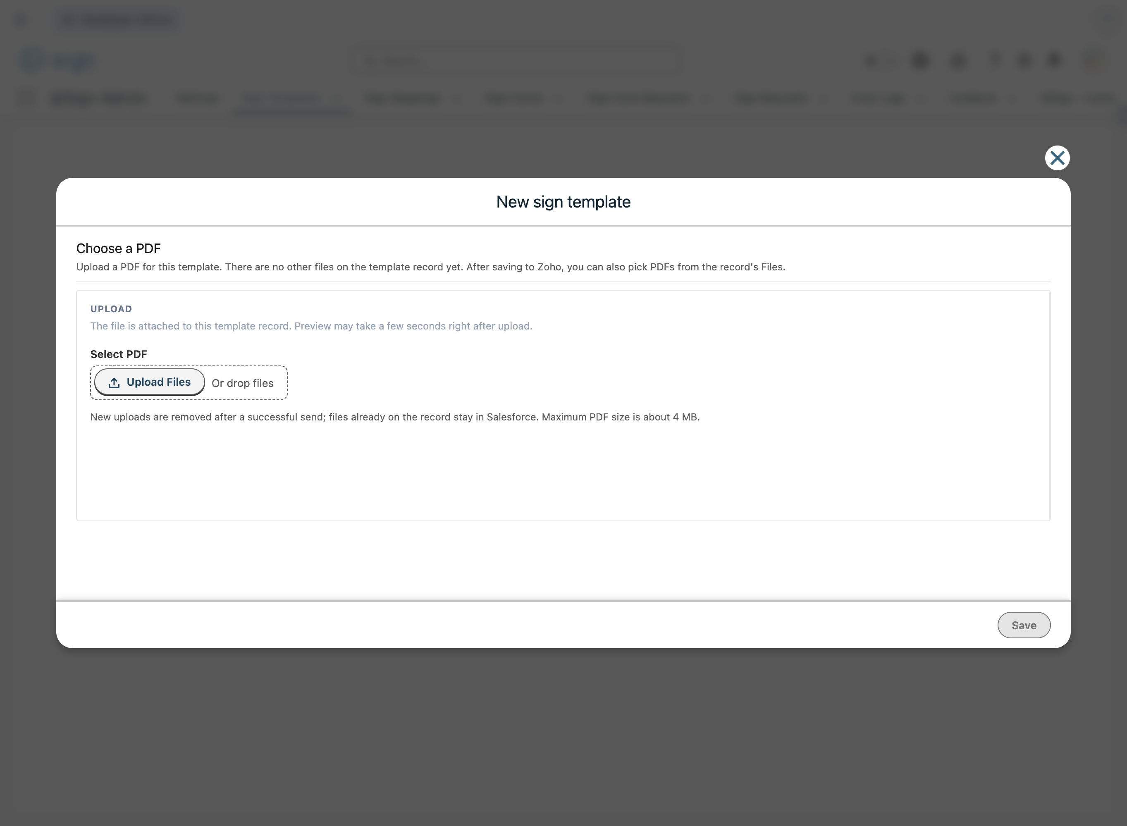Image resolution: width=1127 pixels, height=826 pixels.
Task: Click the favorites star icon
Action: click(x=871, y=60)
